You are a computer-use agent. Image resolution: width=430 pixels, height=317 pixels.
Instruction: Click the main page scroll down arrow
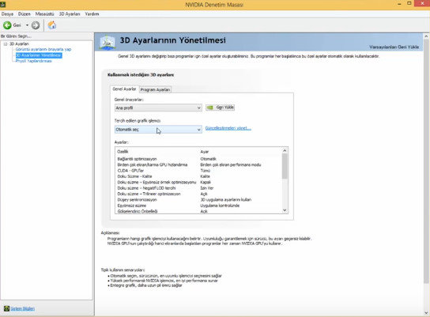pyautogui.click(x=426, y=313)
